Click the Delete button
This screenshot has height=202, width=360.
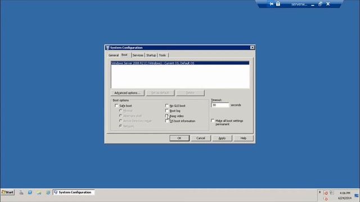click(x=190, y=93)
